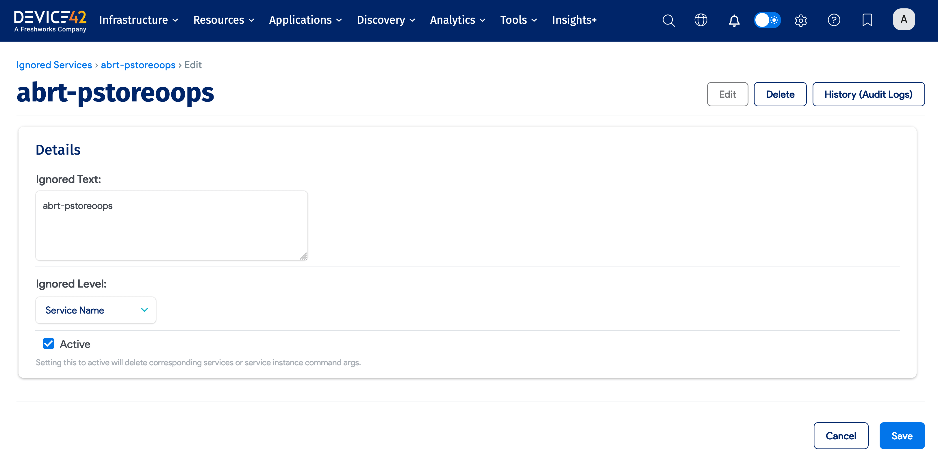Screen dimensions: 938x452
Task: Click the bookmark icon
Action: pyautogui.click(x=867, y=20)
